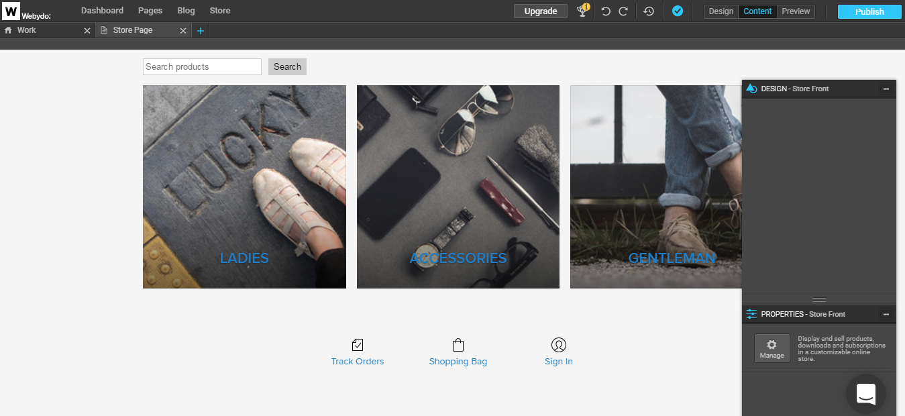Viewport: 905px width, 416px height.
Task: Select the GENTLEMAN category image
Action: tap(656, 187)
